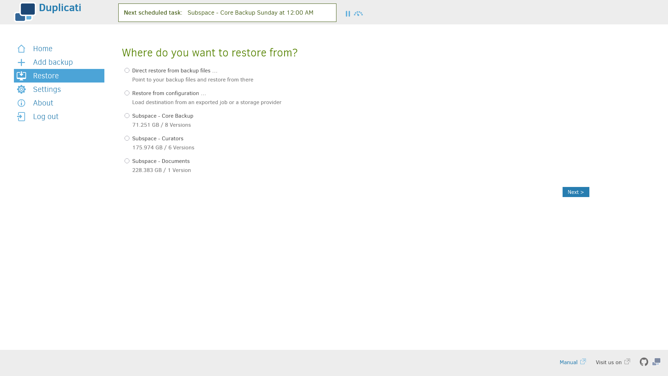Click the Duplicati logo icon
Viewport: 668px width, 376px height.
coord(25,12)
